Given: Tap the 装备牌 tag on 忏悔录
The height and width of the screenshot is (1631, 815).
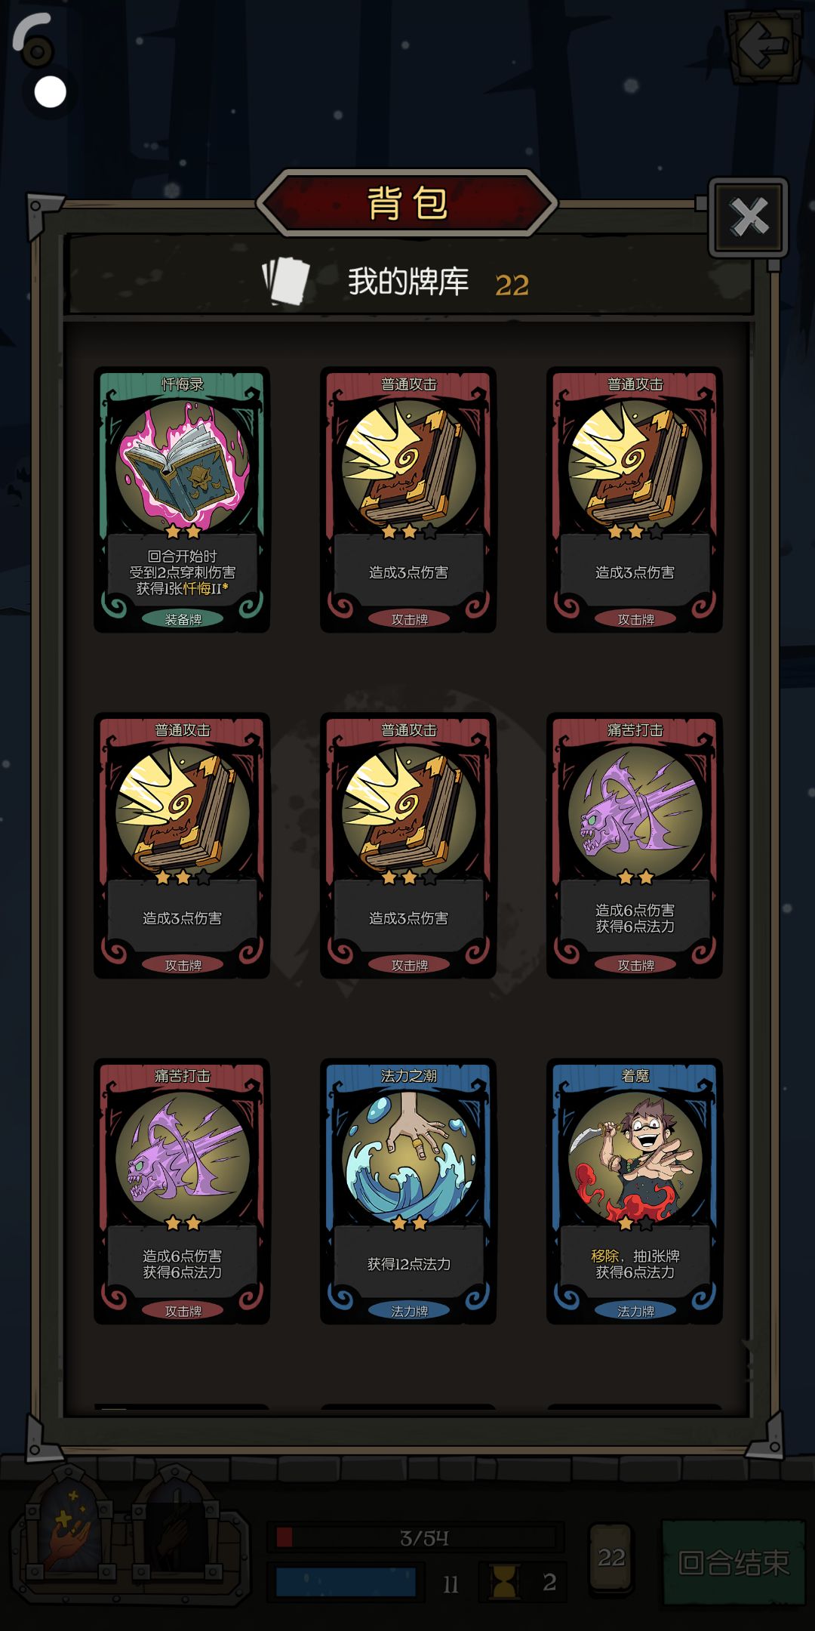Looking at the screenshot, I should pos(183,619).
